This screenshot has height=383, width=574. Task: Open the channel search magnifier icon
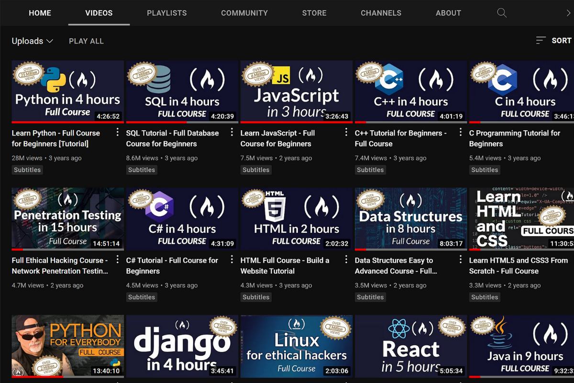(502, 13)
